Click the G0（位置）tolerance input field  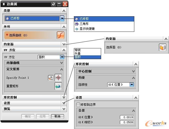[x=127, y=117]
